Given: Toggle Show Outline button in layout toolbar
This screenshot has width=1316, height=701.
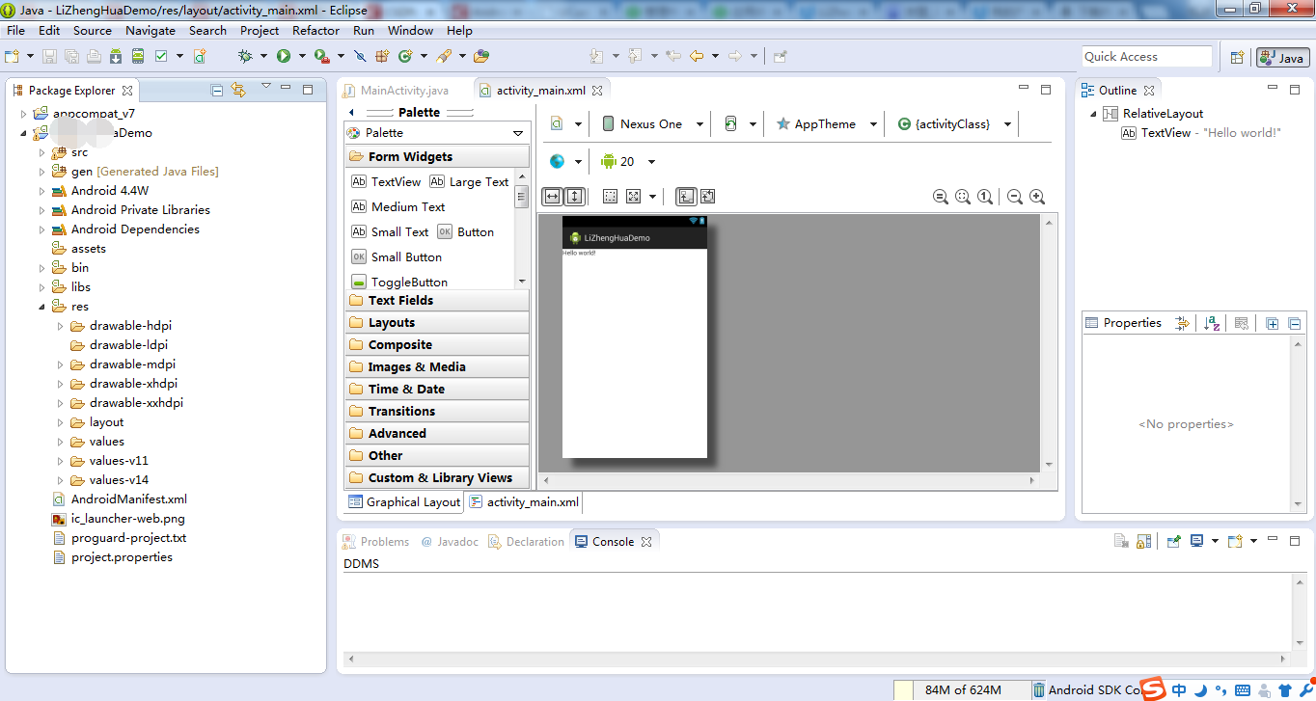Looking at the screenshot, I should click(611, 196).
